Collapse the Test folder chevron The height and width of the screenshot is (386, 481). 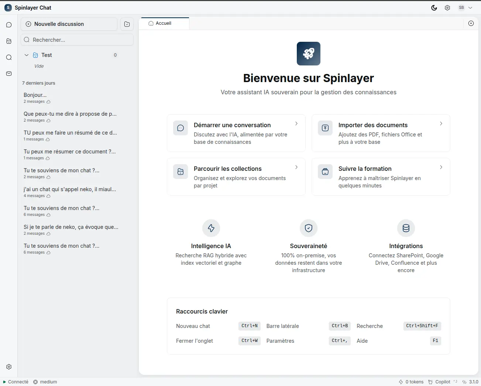click(27, 55)
